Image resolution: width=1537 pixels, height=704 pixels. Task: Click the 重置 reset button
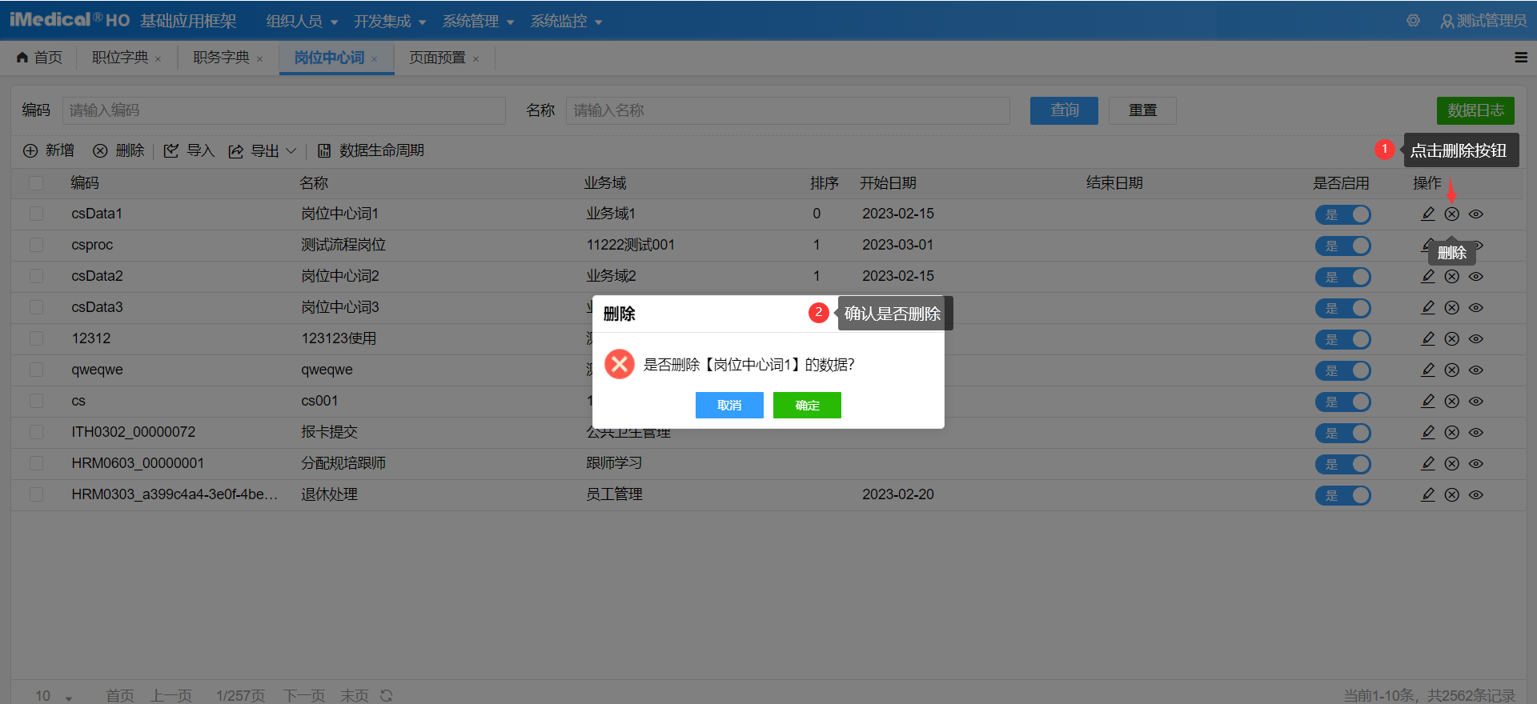pyautogui.click(x=1142, y=110)
